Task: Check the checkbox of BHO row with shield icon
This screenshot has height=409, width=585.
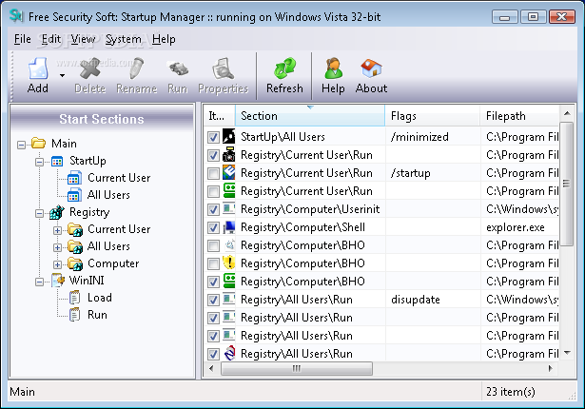Action: tap(213, 263)
